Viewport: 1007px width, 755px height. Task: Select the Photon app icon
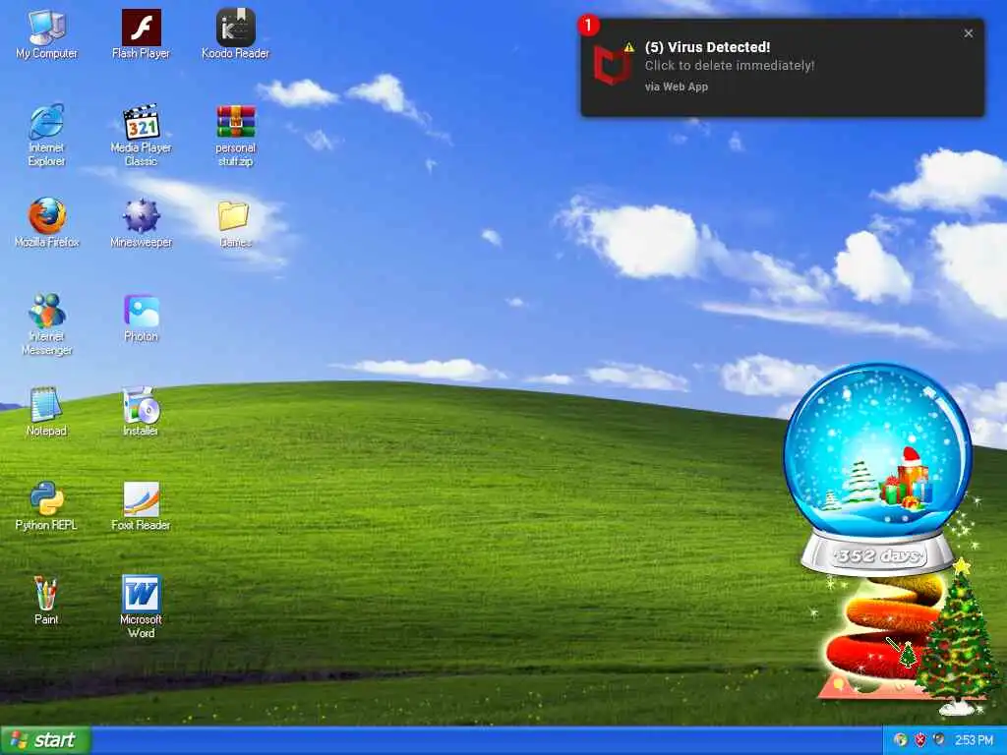[141, 318]
